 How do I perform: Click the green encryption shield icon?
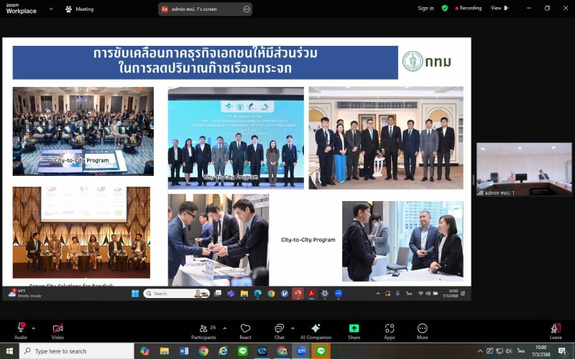click(445, 8)
